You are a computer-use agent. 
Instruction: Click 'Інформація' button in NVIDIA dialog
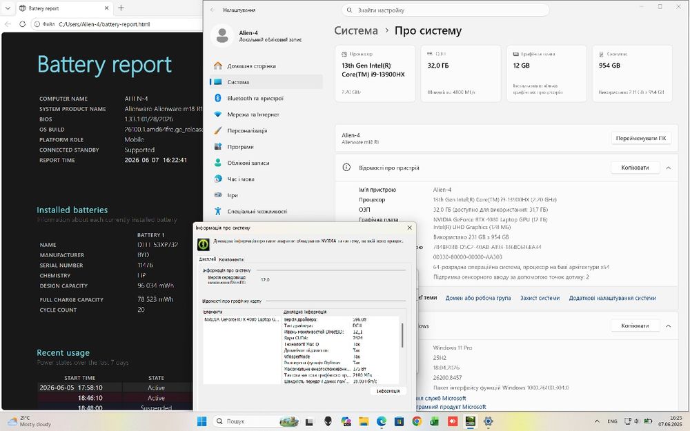(x=388, y=391)
